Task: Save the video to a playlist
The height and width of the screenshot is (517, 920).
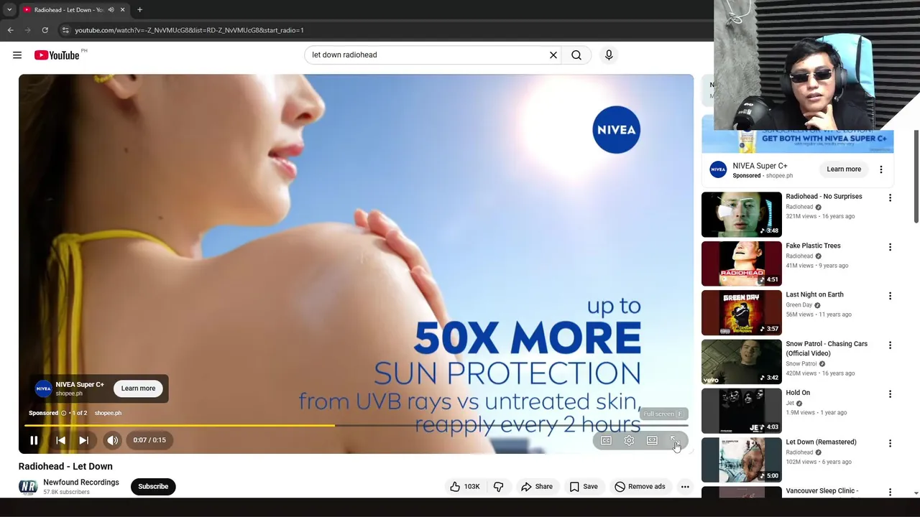Action: pos(584,486)
